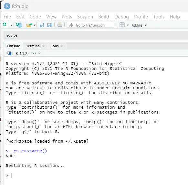188x185 pixels.
Task: Select the Console tab
Action: point(13,46)
